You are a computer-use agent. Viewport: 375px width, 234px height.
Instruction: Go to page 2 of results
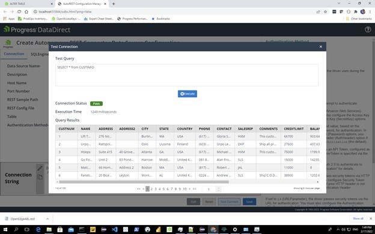(151, 189)
